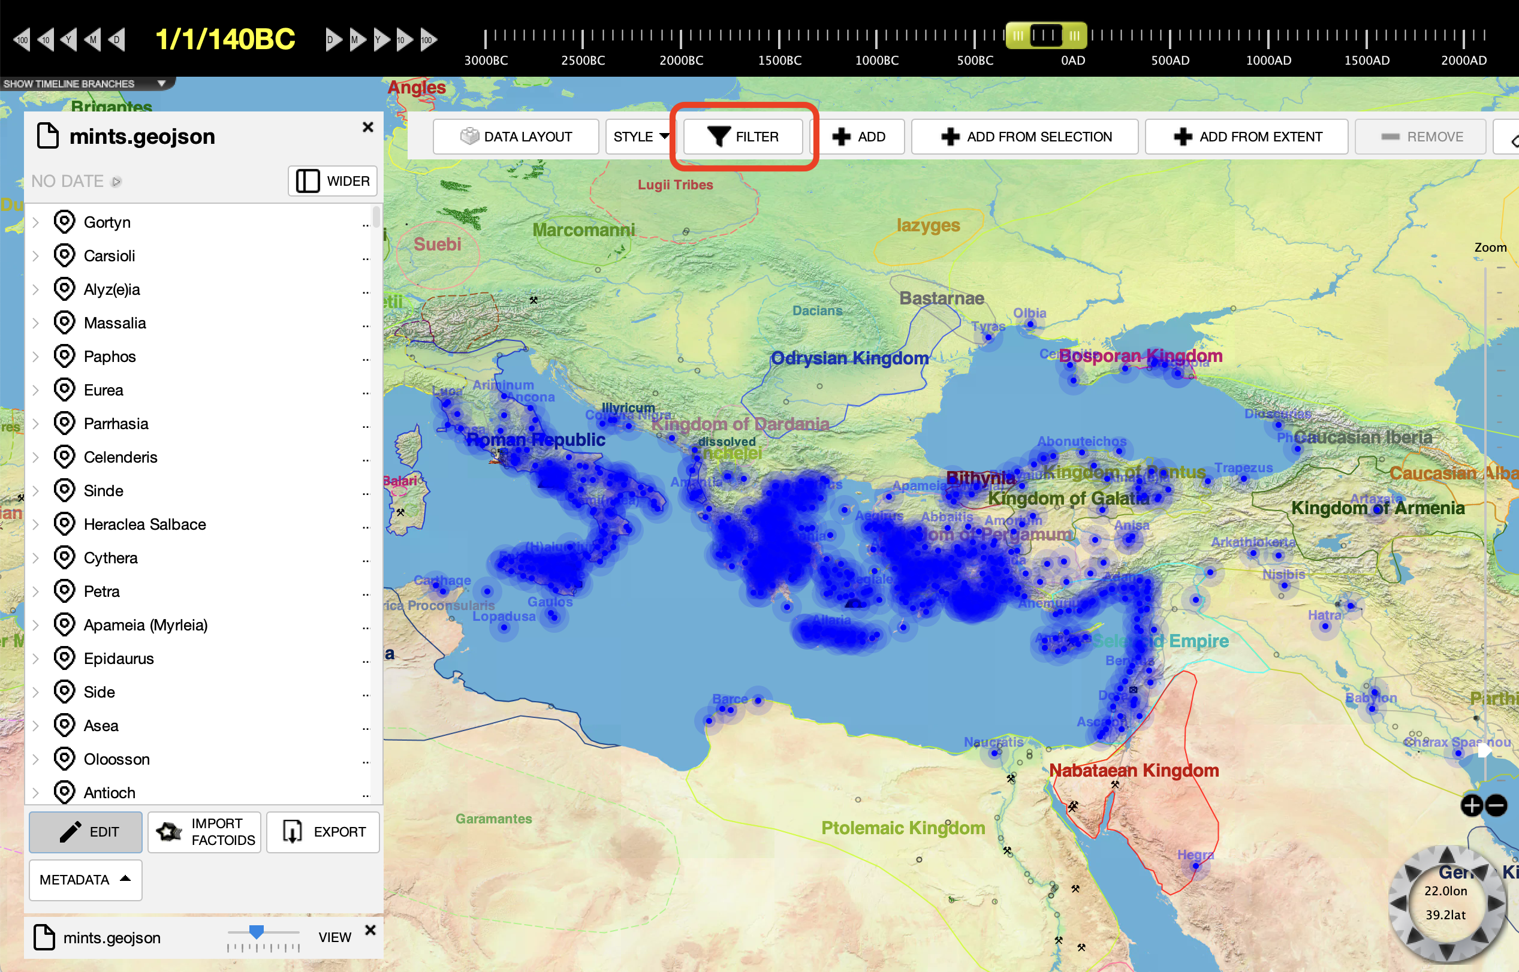The width and height of the screenshot is (1519, 972).
Task: Open the Style dropdown
Action: [x=640, y=137]
